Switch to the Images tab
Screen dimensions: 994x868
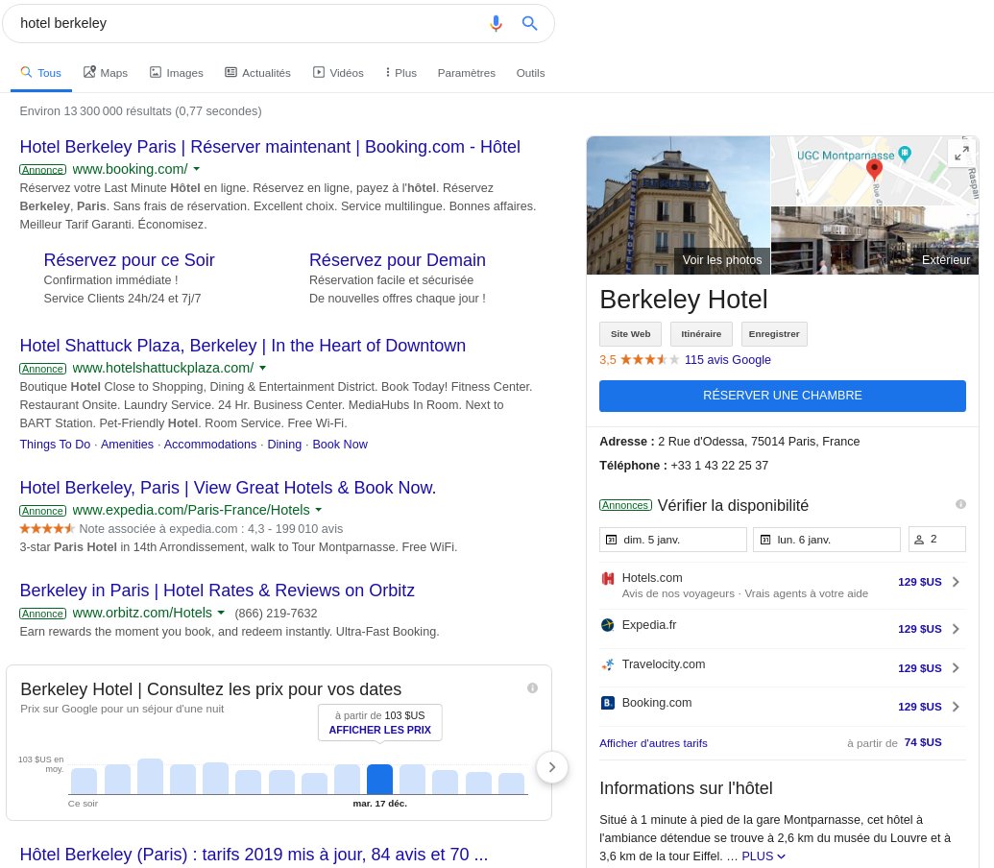tap(177, 73)
